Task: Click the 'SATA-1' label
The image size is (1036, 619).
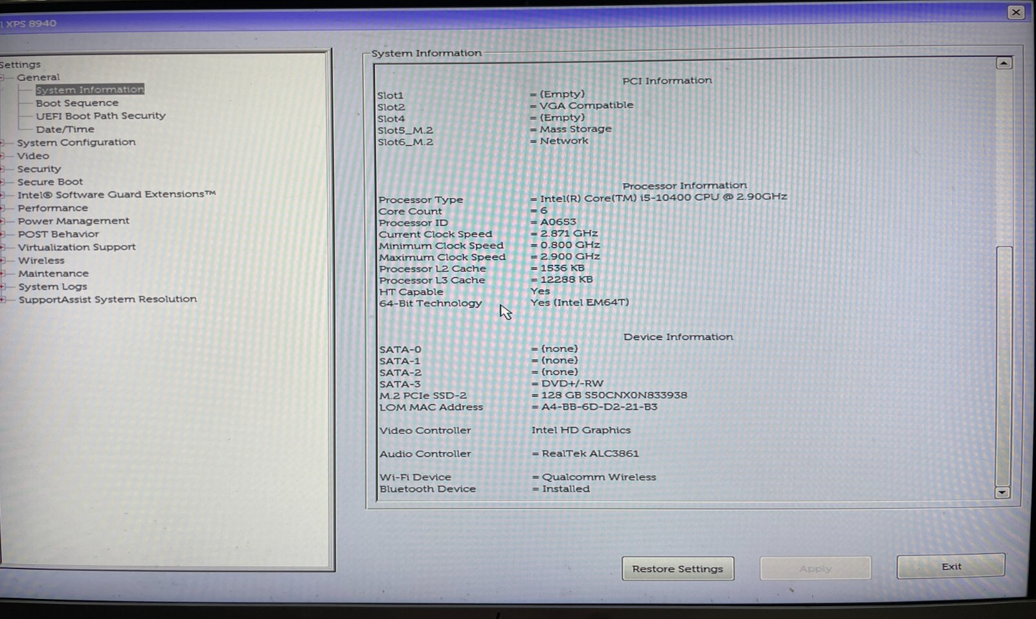Action: 400,361
